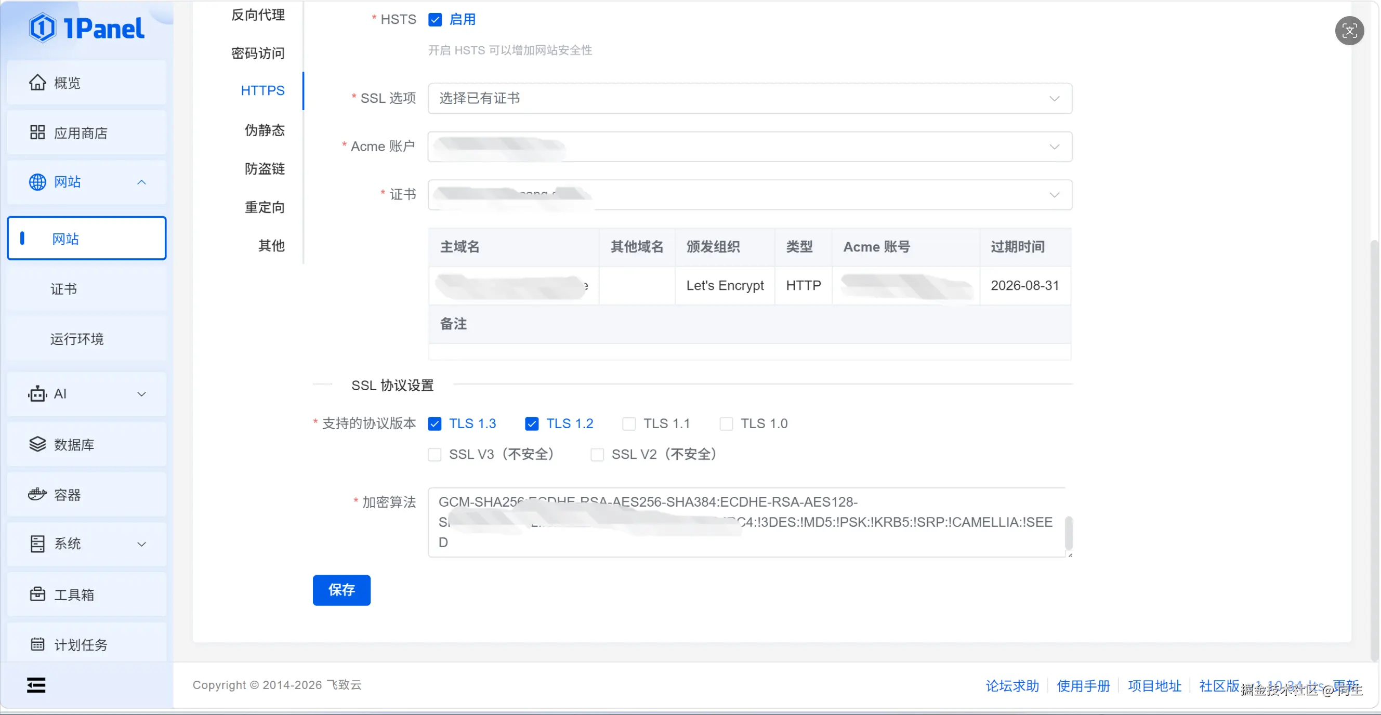1381x715 pixels.
Task: Click the 工具箱 toolbox icon
Action: point(37,594)
